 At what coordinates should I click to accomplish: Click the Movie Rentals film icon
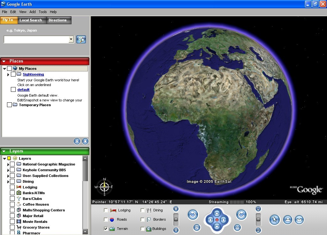click(x=19, y=222)
